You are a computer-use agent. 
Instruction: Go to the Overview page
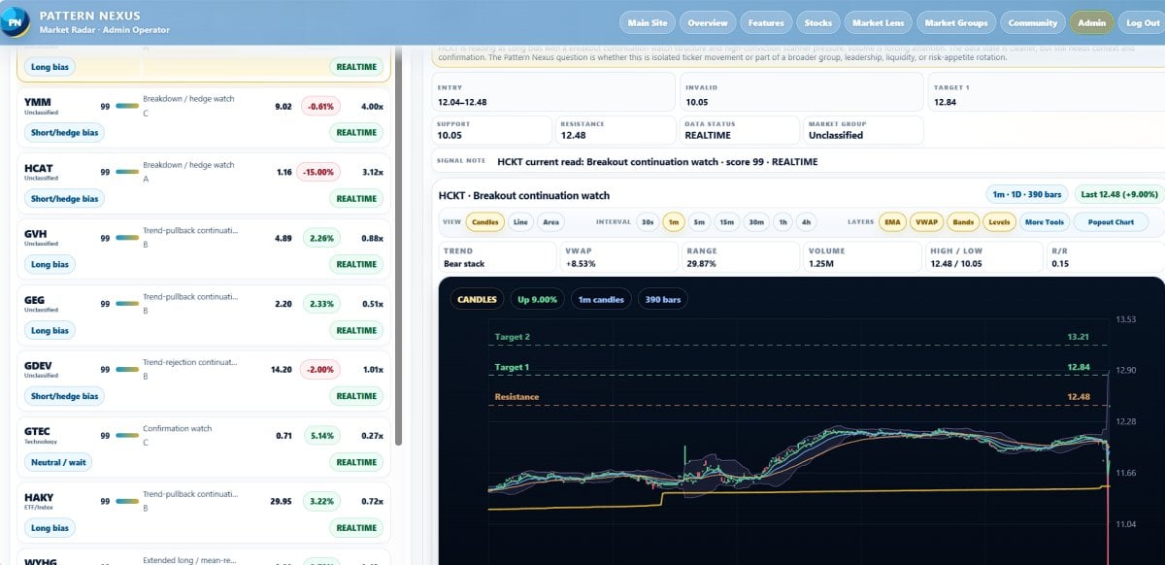[x=708, y=22]
